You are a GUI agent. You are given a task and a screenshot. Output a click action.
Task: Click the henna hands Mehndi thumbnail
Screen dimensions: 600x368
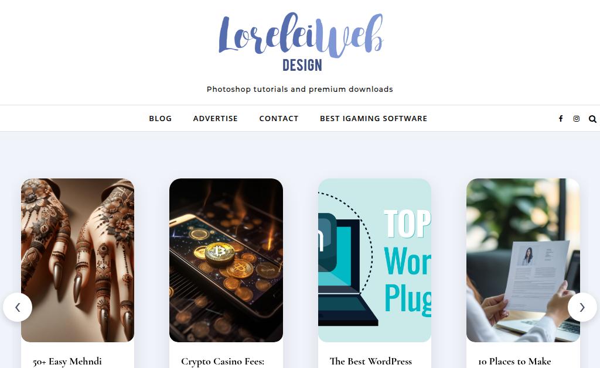click(78, 260)
